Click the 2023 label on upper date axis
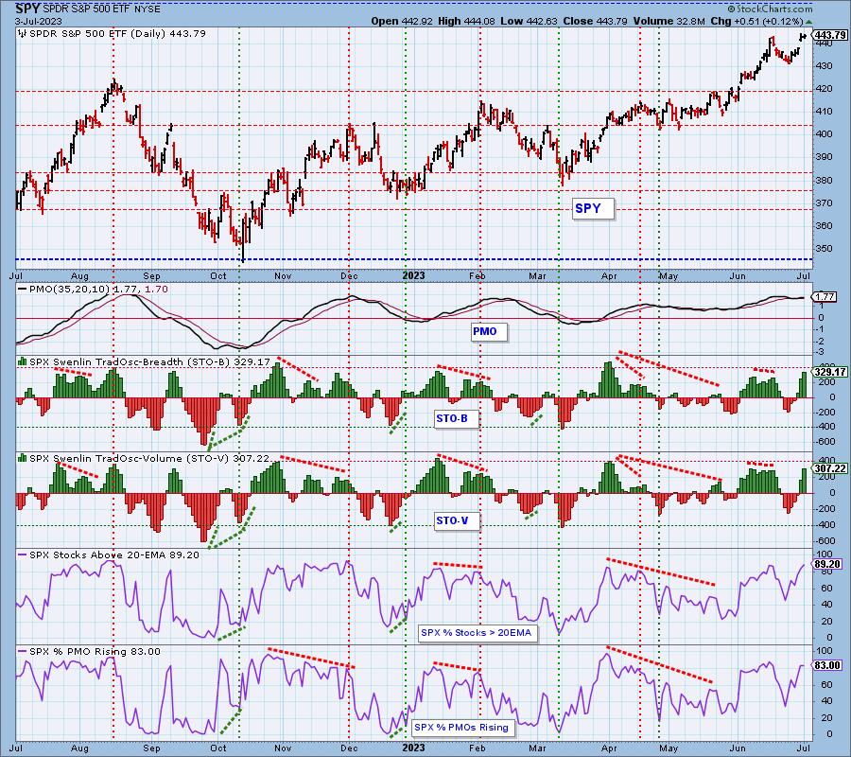The image size is (851, 757). tap(413, 276)
